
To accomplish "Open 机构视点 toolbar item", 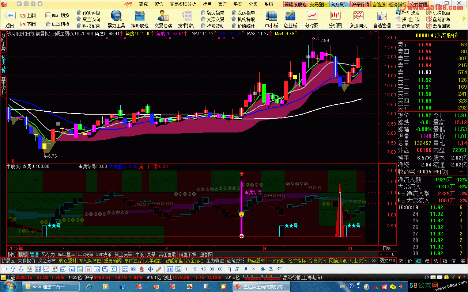I will point(438,13).
